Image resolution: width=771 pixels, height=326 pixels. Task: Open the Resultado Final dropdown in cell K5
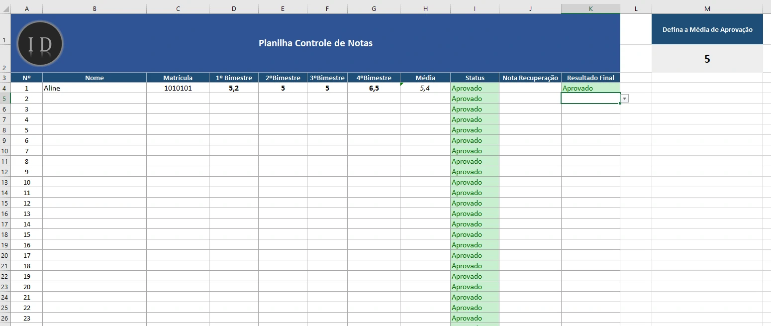point(625,98)
